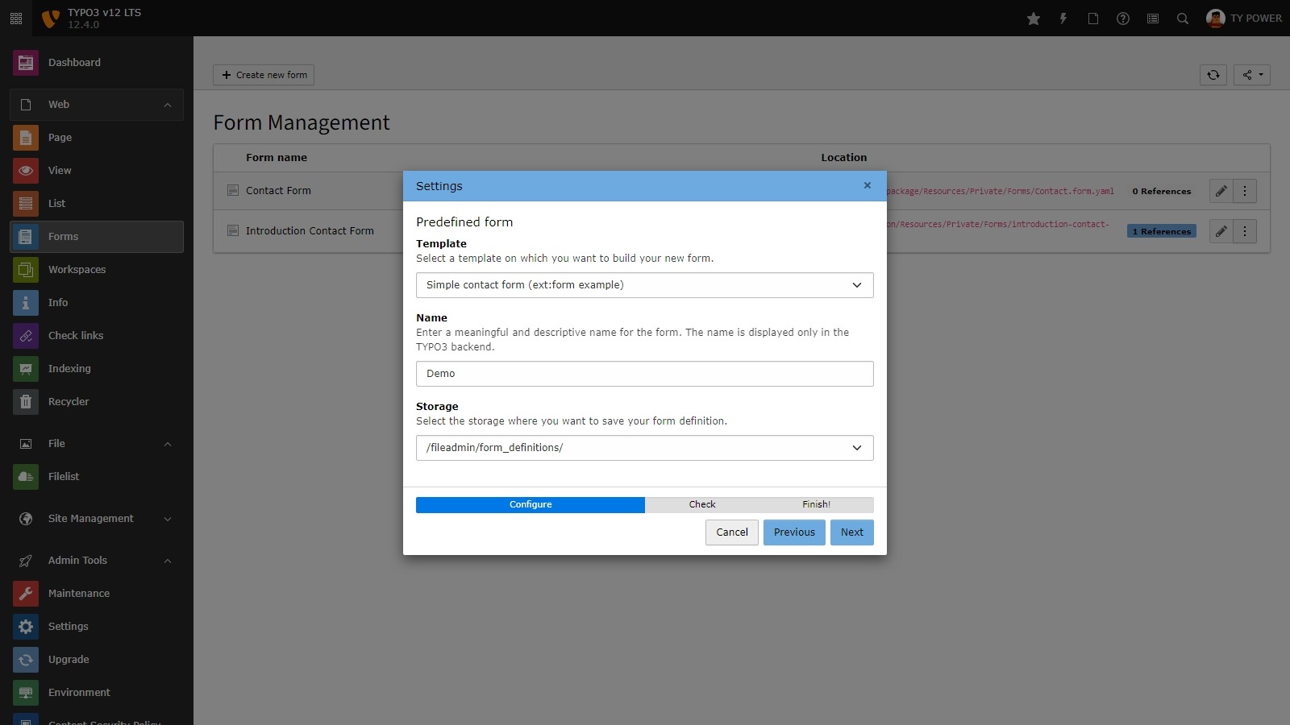Open more actions for Introduction Contact Form
This screenshot has height=725, width=1290.
(x=1245, y=231)
